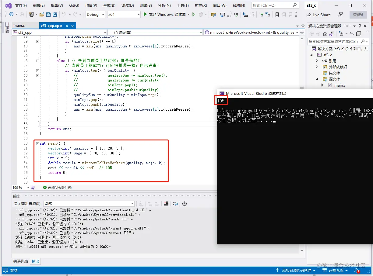Click the save file icon
373x276 pixels.
(48, 15)
